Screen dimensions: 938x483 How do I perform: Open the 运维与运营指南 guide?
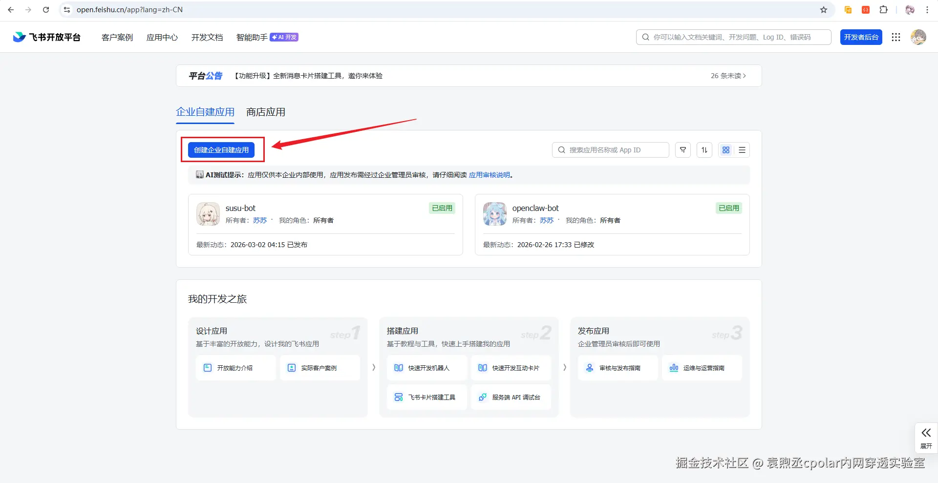tap(702, 368)
